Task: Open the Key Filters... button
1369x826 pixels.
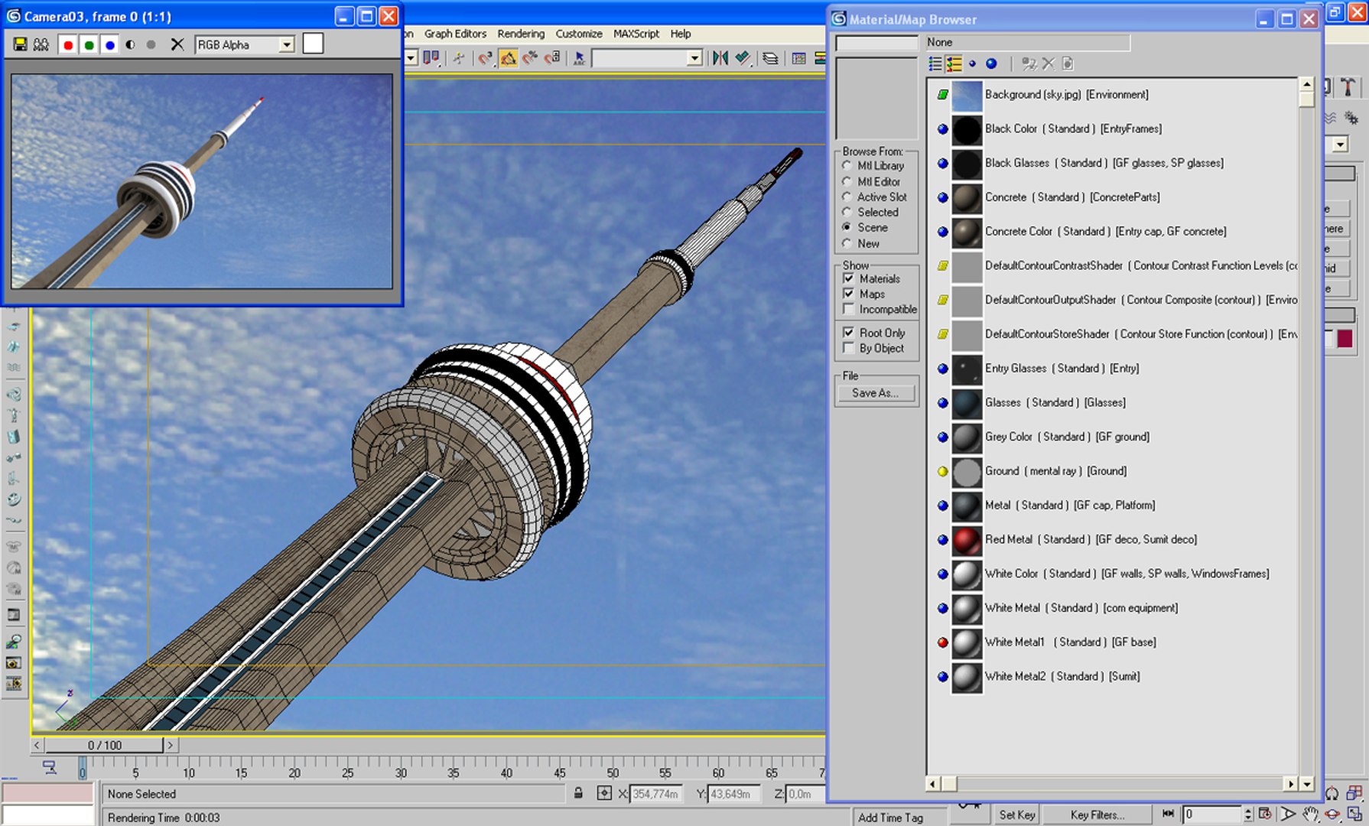Action: (1097, 815)
